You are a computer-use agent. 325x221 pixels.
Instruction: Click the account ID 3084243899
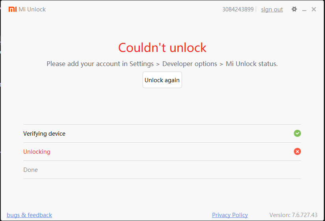pyautogui.click(x=238, y=9)
